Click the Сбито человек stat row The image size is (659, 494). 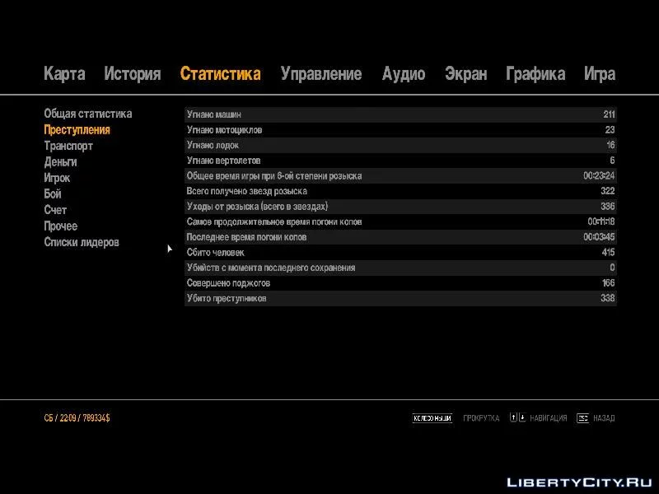(x=400, y=252)
